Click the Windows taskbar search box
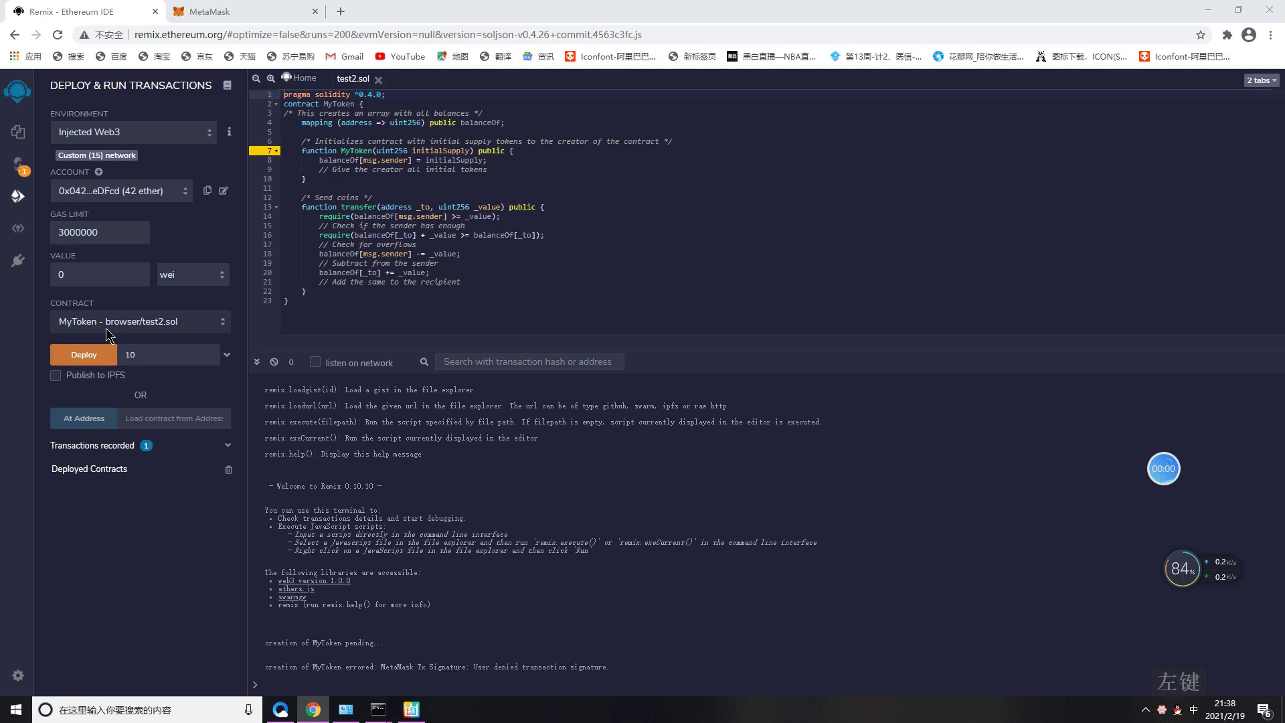Viewport: 1285px width, 723px height. point(146,710)
